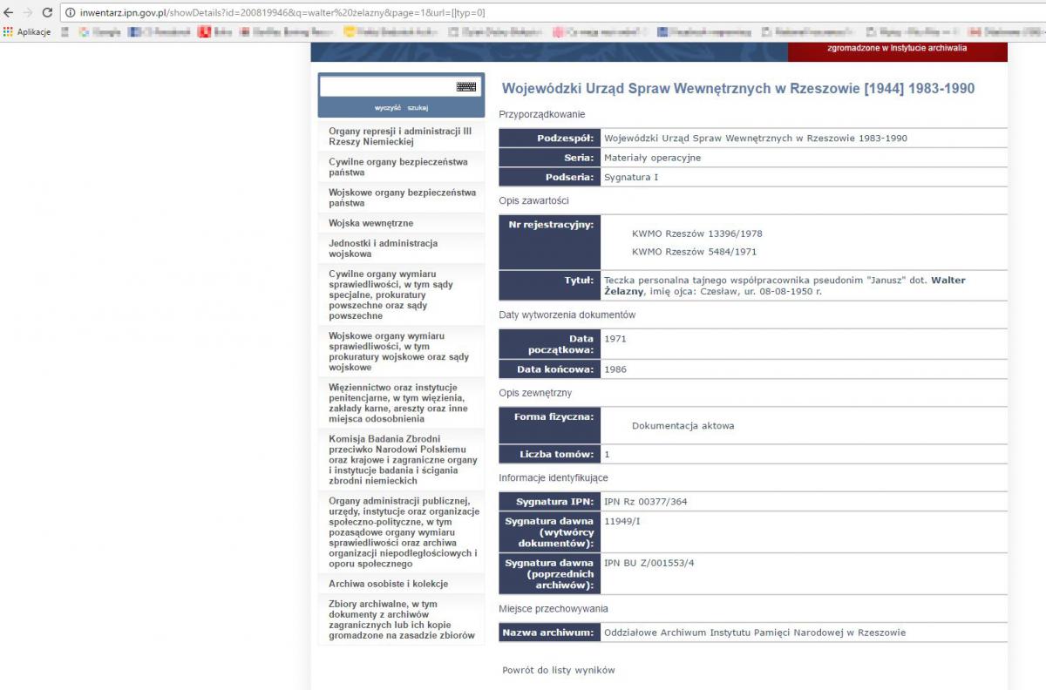Open the virtual keyboard icon in search box

[465, 87]
